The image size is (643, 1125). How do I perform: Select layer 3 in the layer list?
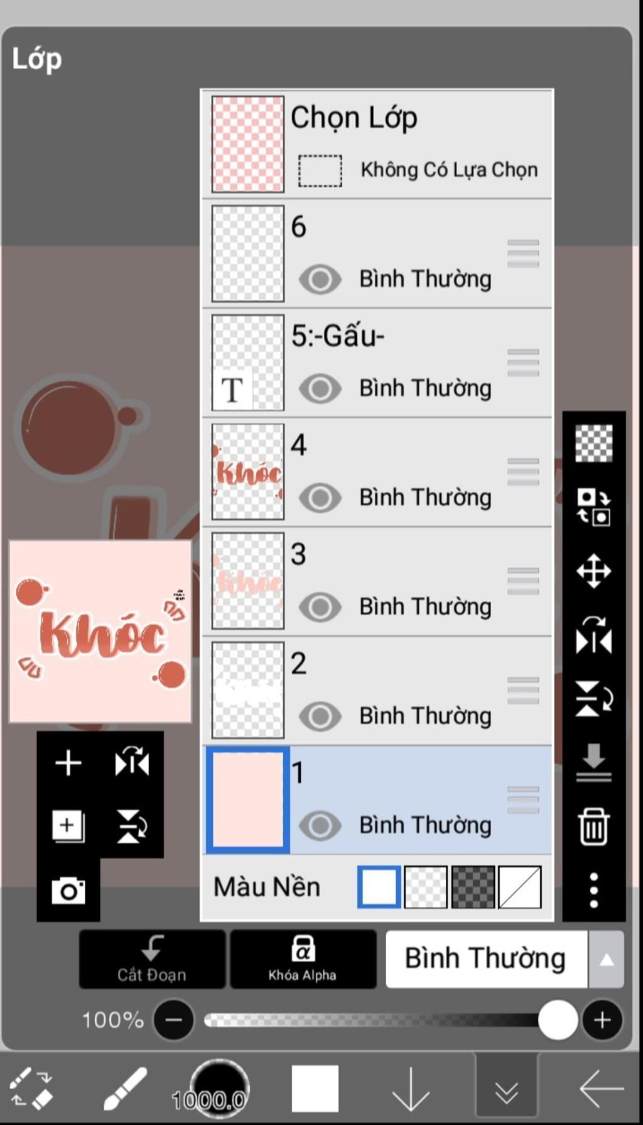pyautogui.click(x=377, y=581)
